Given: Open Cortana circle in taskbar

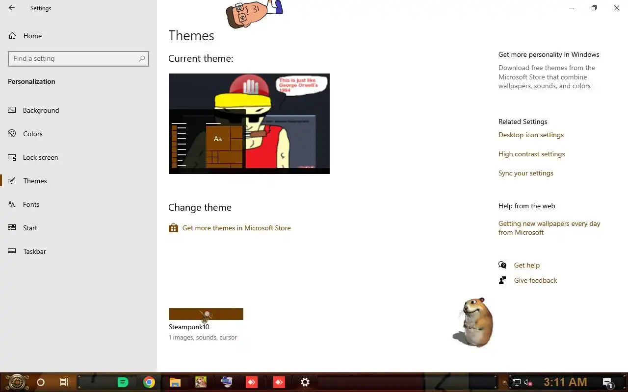Looking at the screenshot, I should pos(41,382).
